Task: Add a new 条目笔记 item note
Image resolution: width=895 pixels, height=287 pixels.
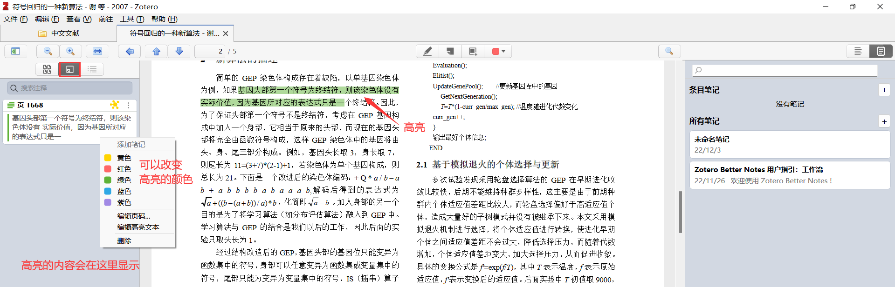Action: [884, 90]
